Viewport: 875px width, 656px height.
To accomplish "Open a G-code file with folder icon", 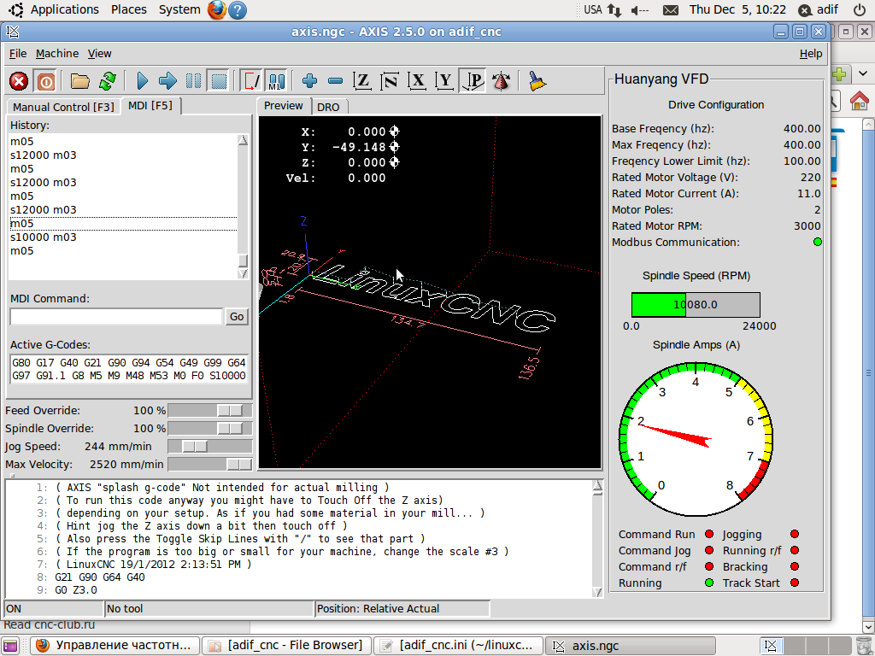I will pos(80,81).
